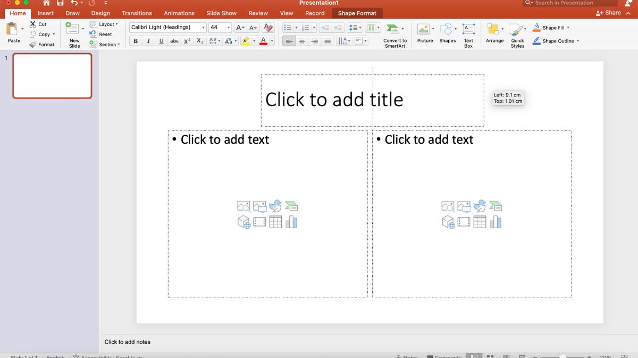Image resolution: width=638 pixels, height=358 pixels.
Task: Toggle bold formatting
Action: 136,40
